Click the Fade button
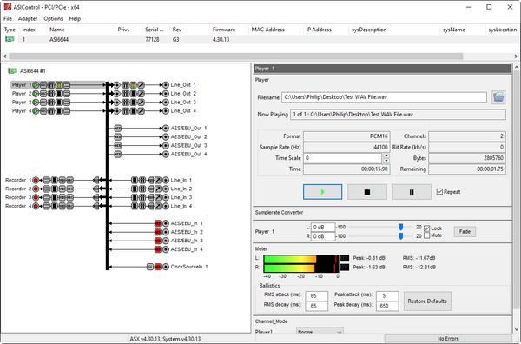 coord(465,231)
